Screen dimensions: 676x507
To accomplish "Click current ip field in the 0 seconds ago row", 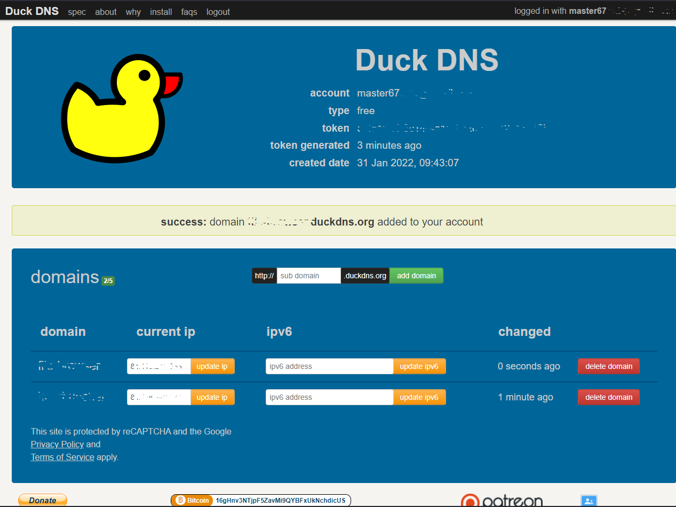I will pos(159,366).
